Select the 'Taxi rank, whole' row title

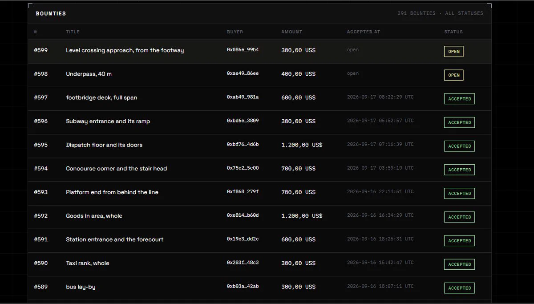pos(87,263)
